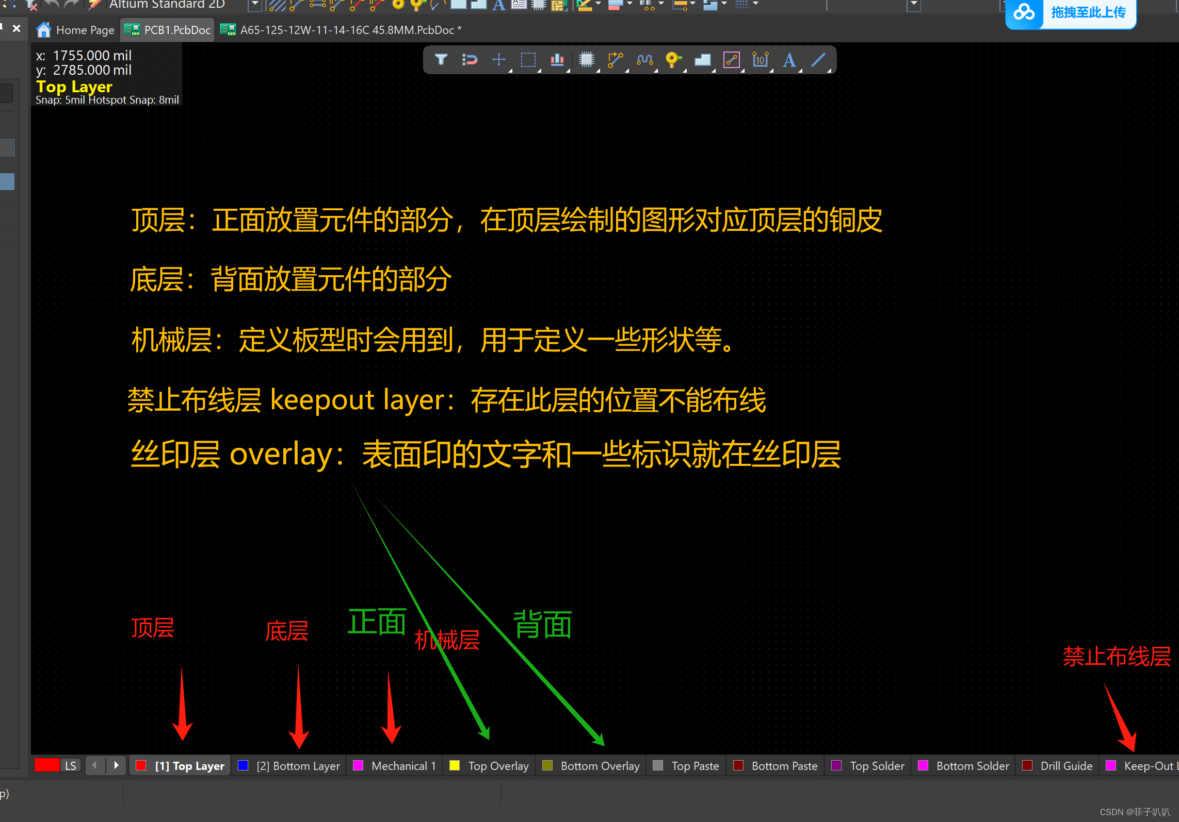Select the place string text tool
This screenshot has width=1179, height=822.
pos(788,60)
